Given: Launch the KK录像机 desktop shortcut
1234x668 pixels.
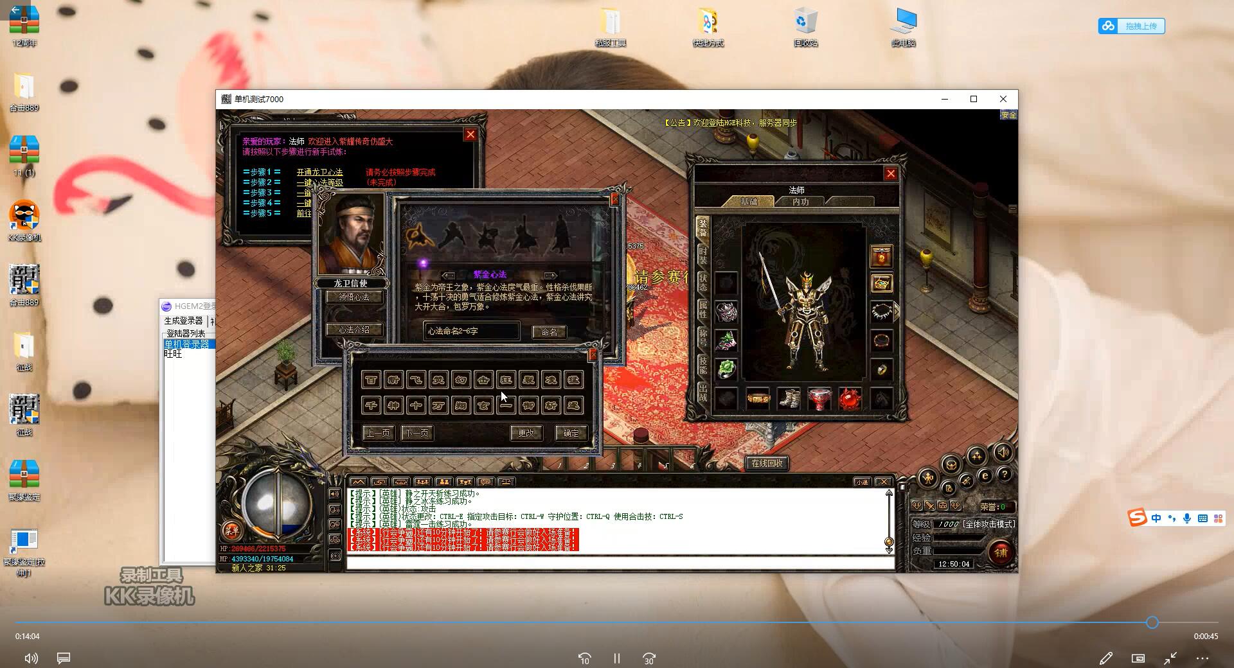Looking at the screenshot, I should [24, 220].
